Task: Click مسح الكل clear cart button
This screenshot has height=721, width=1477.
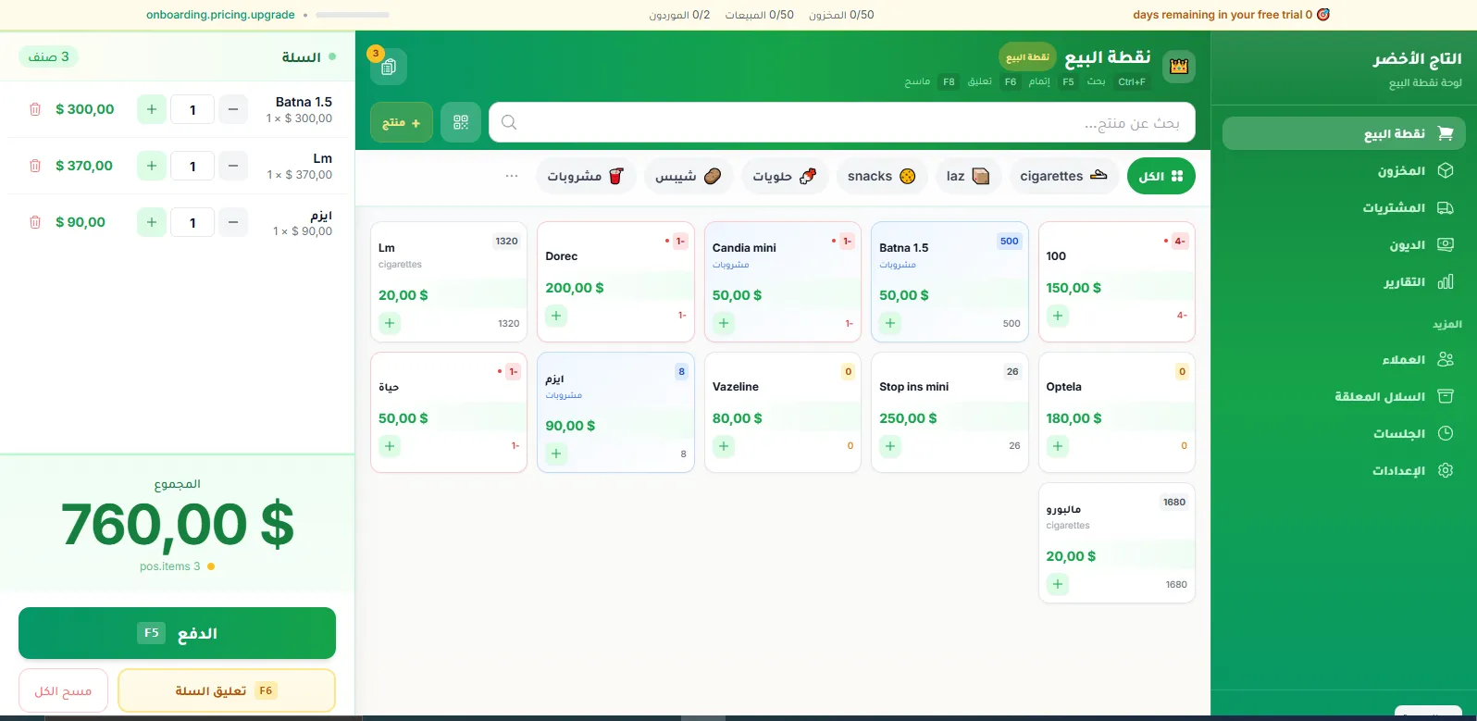Action: [x=63, y=690]
